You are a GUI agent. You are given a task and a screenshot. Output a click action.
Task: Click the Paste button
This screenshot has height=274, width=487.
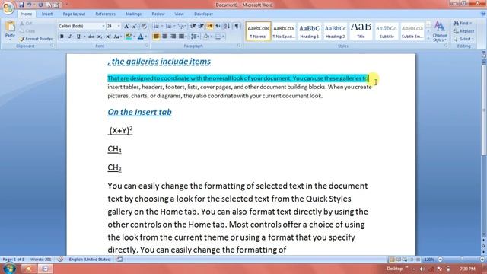pyautogui.click(x=10, y=31)
